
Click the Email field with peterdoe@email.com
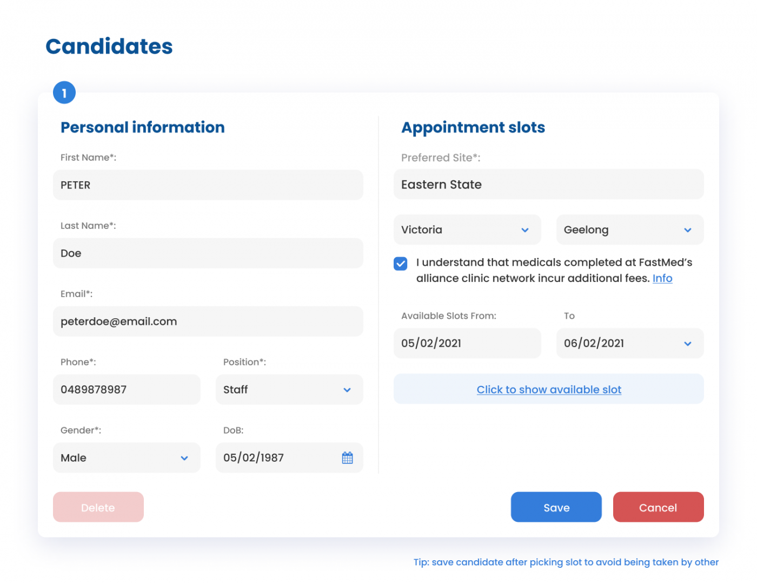(x=208, y=321)
